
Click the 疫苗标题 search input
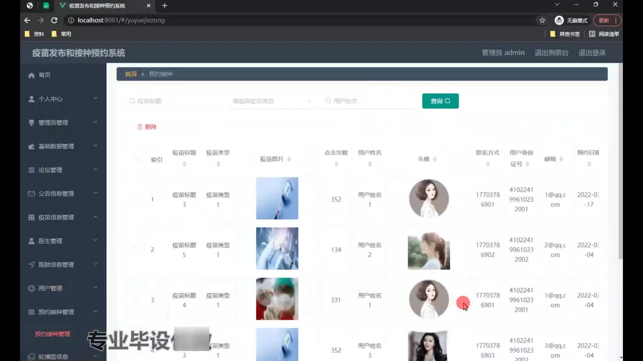point(173,101)
